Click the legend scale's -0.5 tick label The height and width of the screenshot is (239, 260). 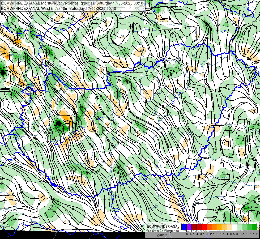pos(232,234)
